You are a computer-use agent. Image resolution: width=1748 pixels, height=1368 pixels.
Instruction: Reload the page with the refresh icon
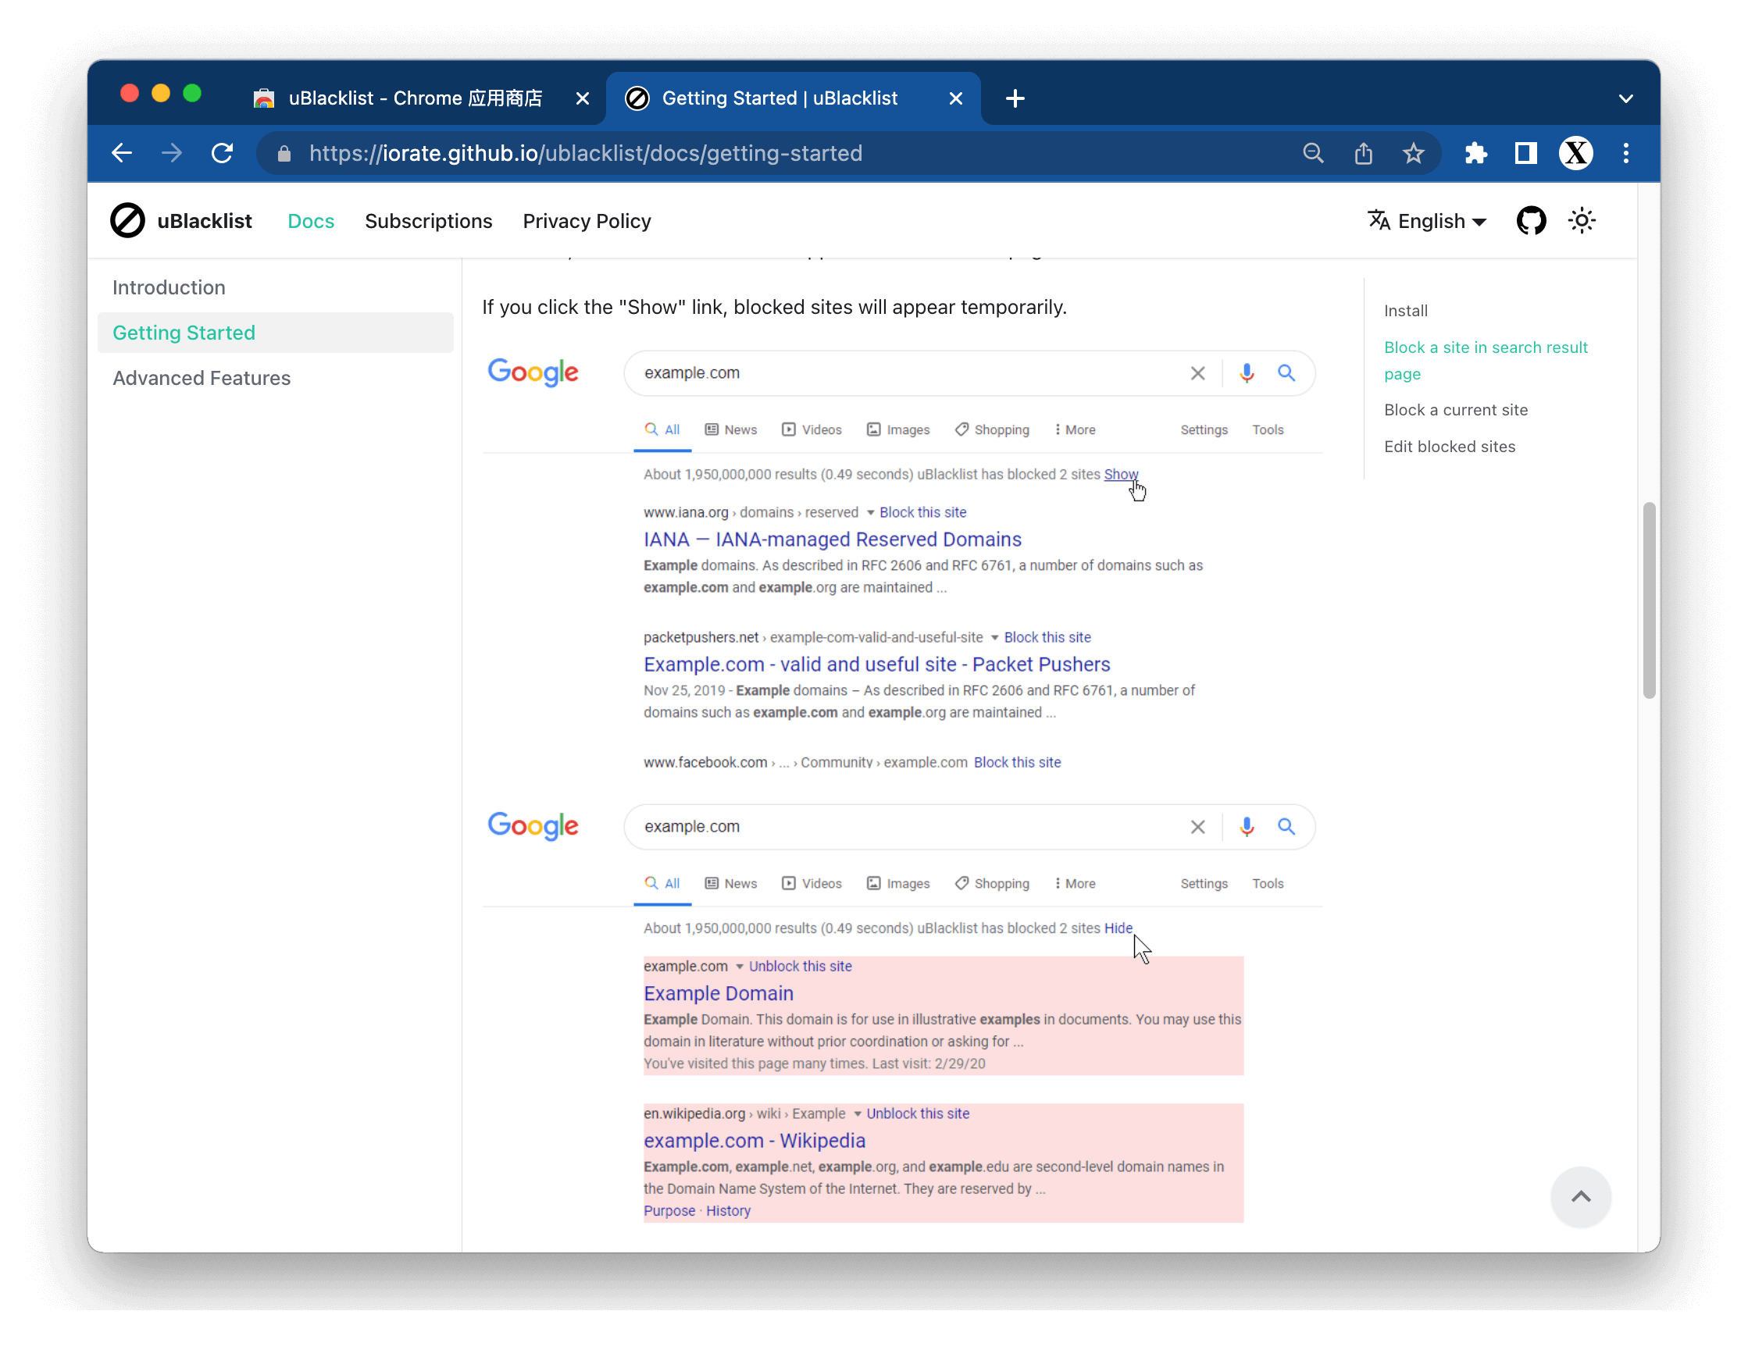click(223, 153)
